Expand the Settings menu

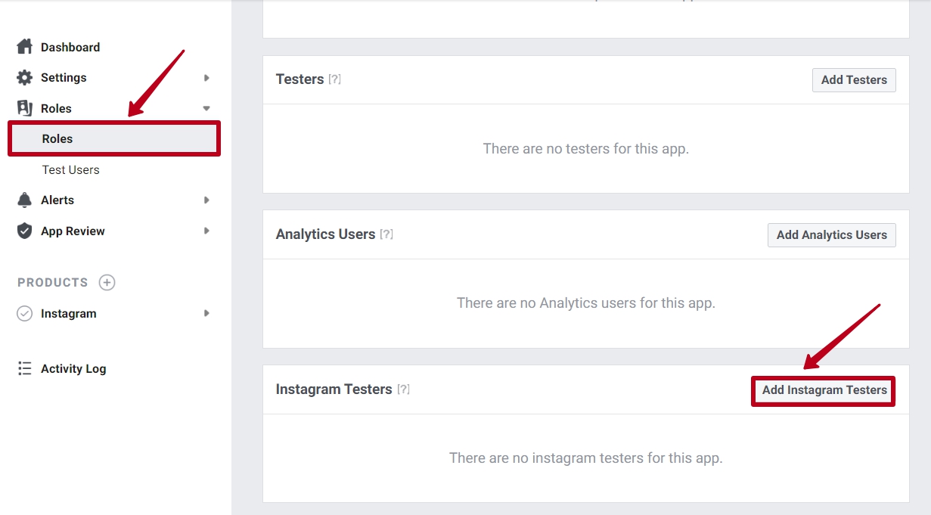206,77
